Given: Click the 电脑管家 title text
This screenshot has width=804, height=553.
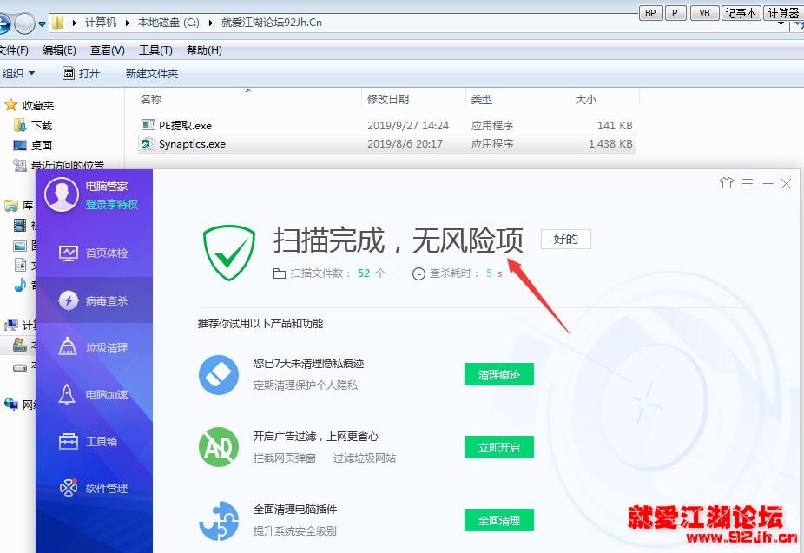Looking at the screenshot, I should coord(106,186).
